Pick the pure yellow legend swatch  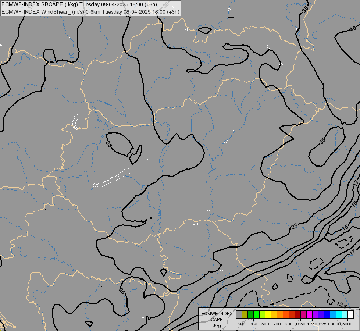268,315
